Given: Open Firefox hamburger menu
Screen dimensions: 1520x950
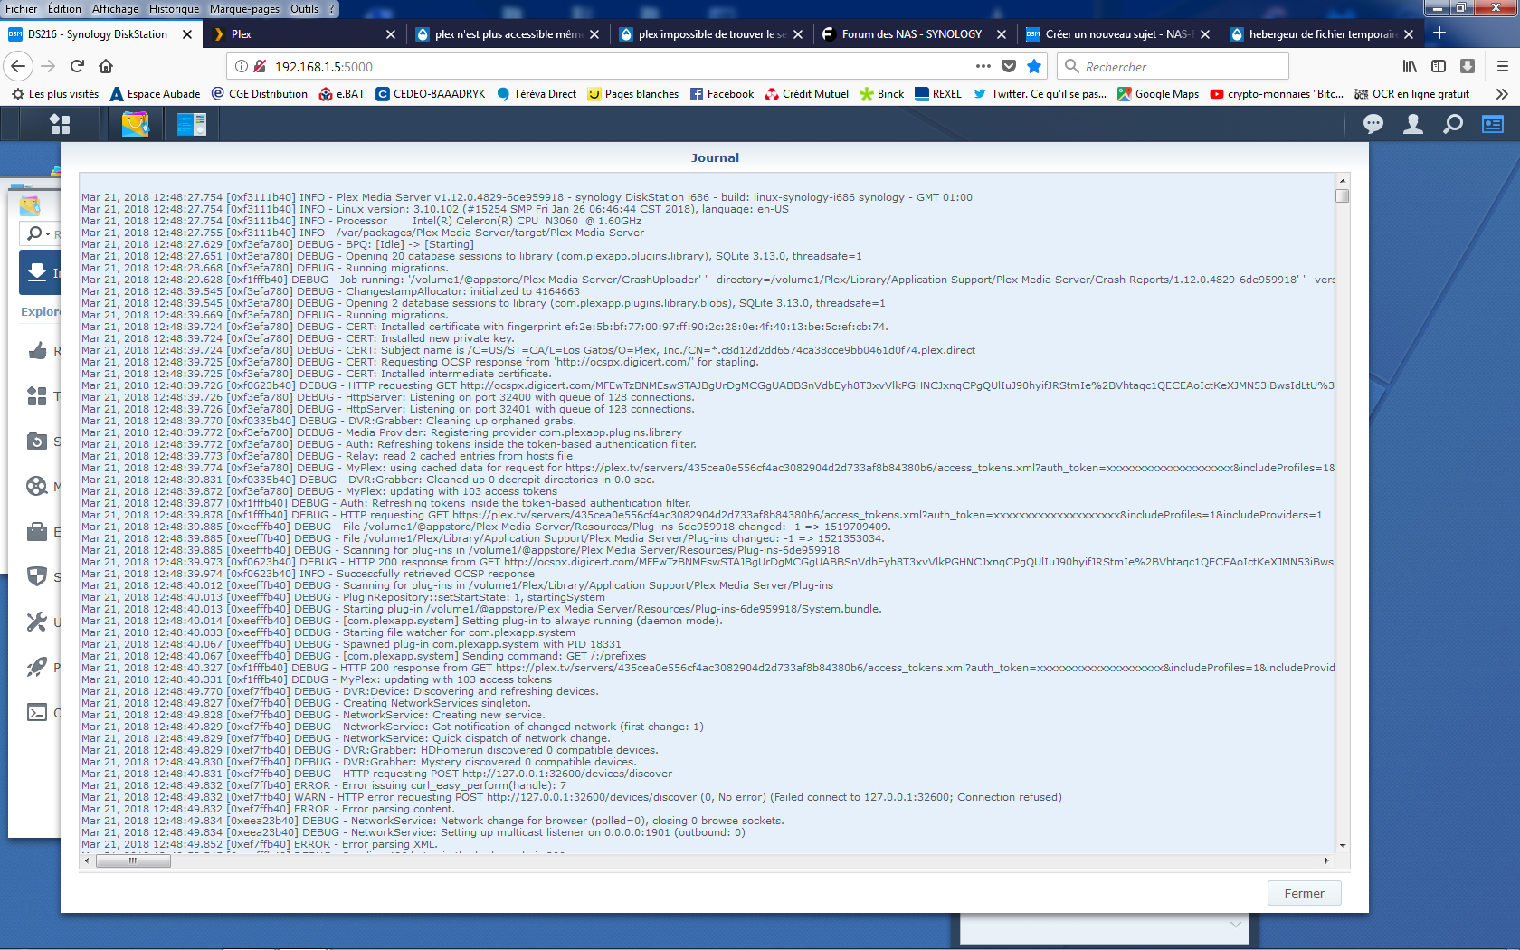Looking at the screenshot, I should (x=1503, y=66).
